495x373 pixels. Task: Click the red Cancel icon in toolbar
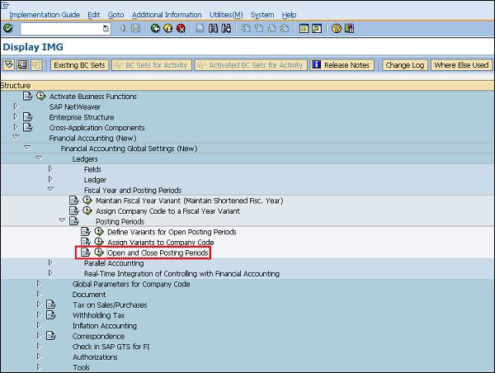[181, 28]
